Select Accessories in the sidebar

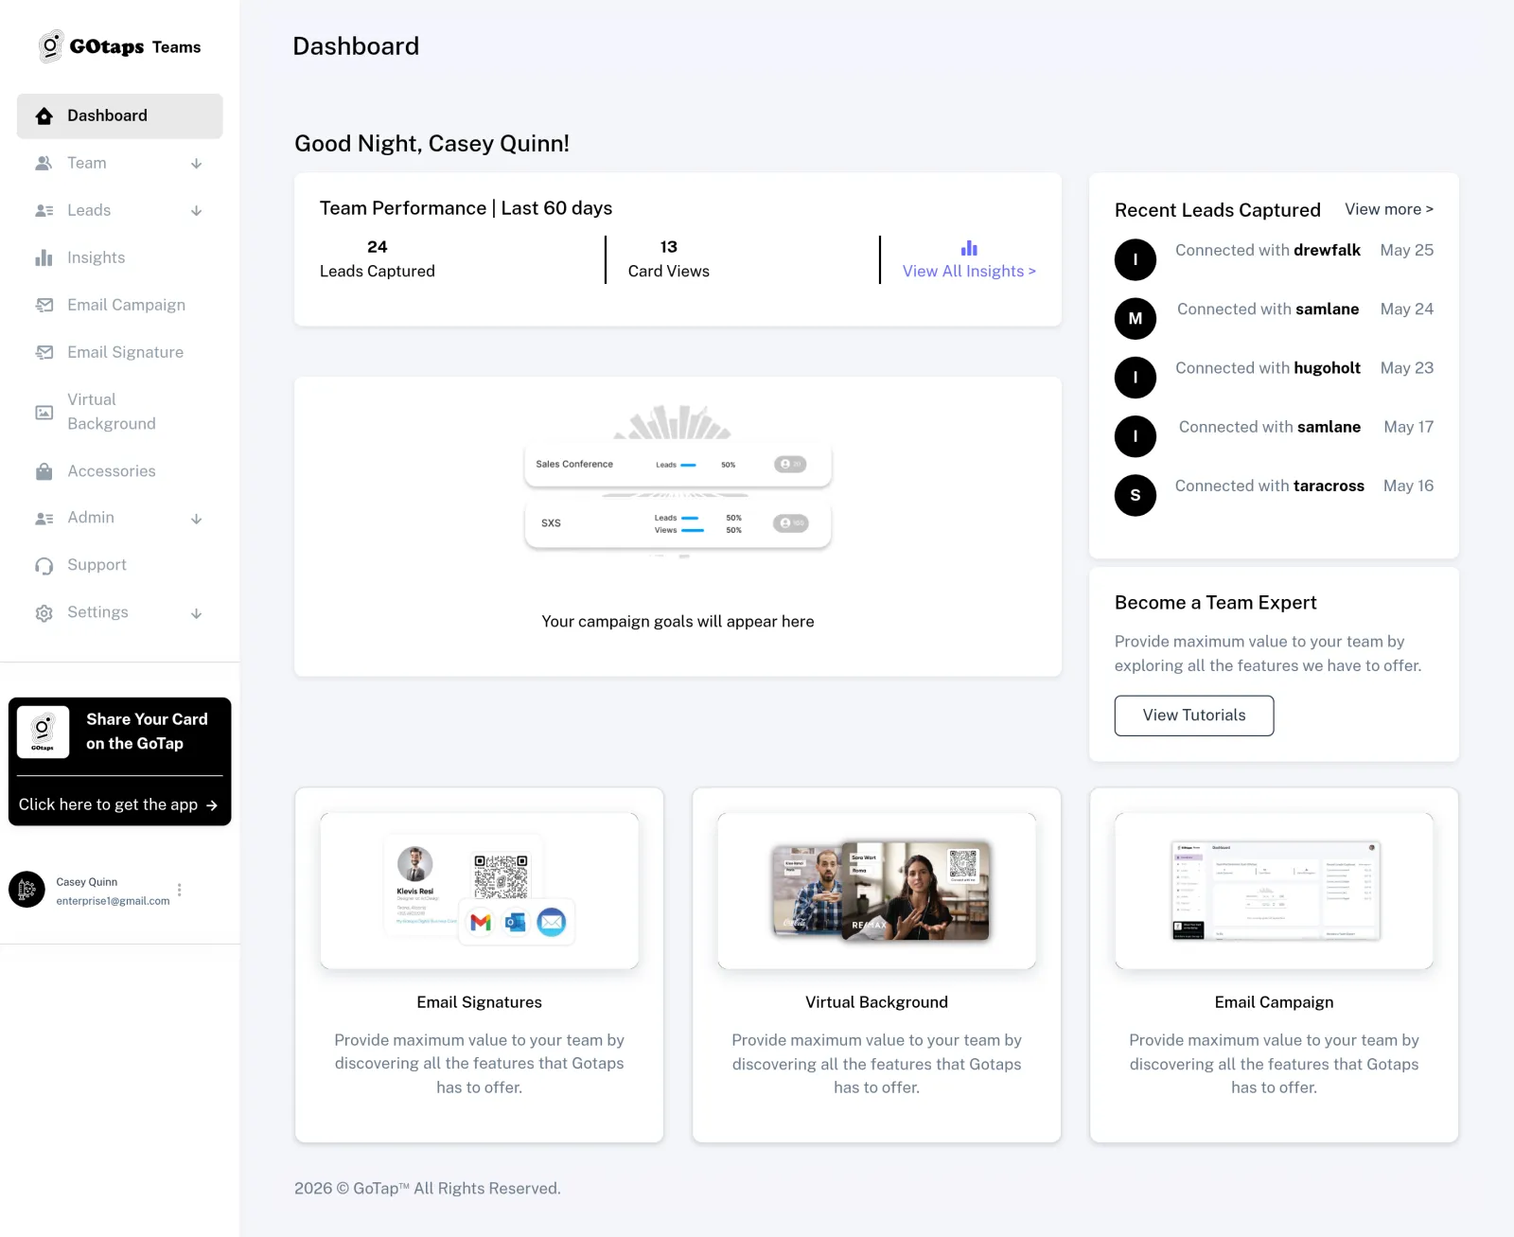pyautogui.click(x=120, y=471)
